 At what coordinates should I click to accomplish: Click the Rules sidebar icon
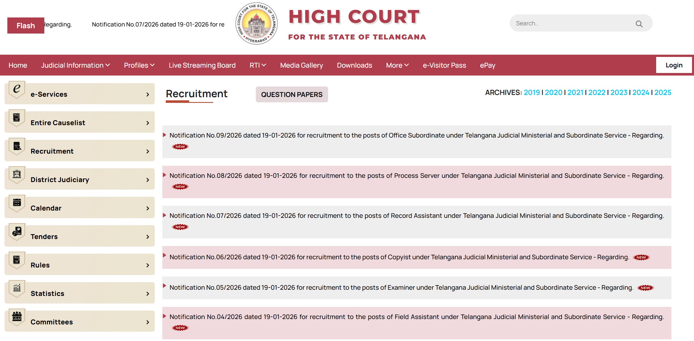pos(17,260)
